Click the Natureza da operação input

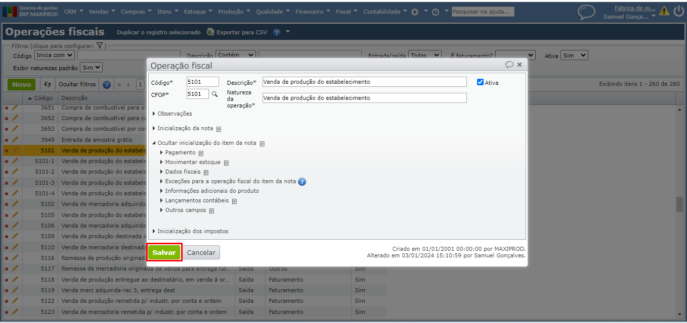point(364,98)
